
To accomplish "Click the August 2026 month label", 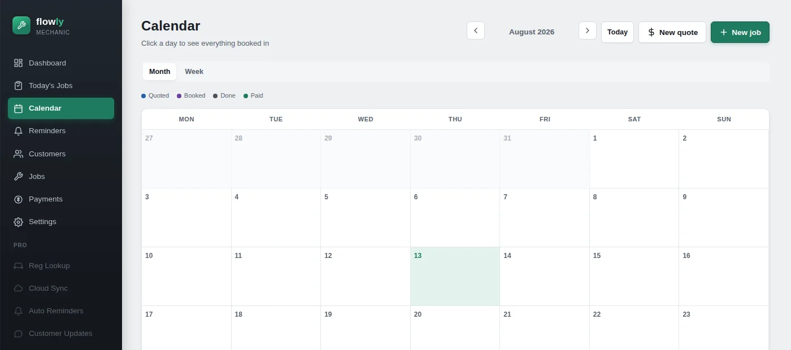I will tap(532, 32).
